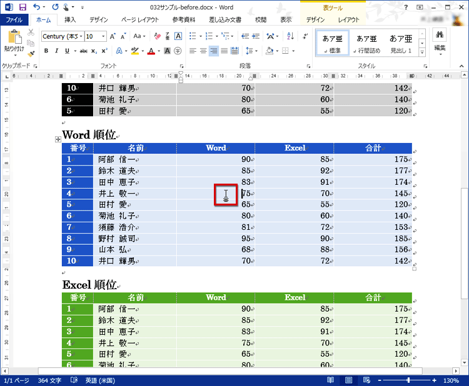Click the align left icon
Image resolution: width=469 pixels, height=386 pixels.
(193, 51)
